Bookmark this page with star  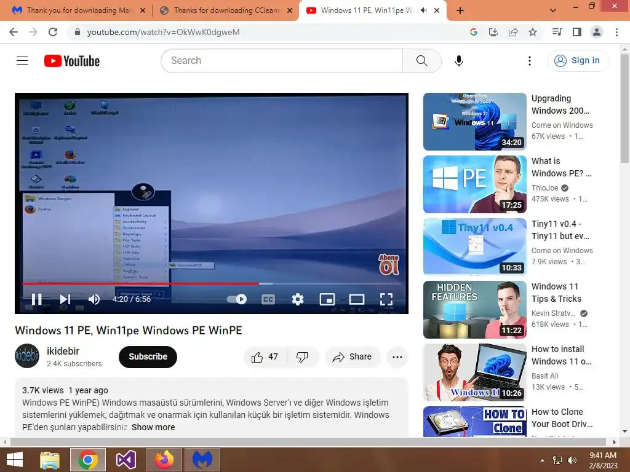533,32
